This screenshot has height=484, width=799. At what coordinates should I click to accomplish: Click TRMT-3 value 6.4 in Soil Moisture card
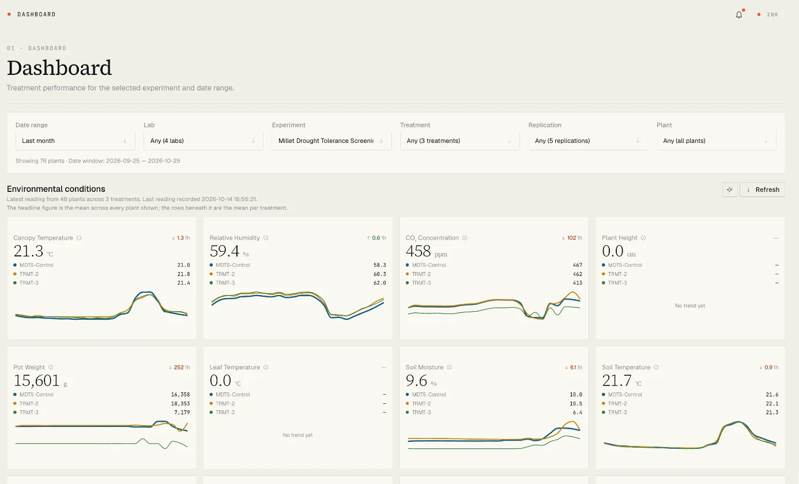coord(578,413)
